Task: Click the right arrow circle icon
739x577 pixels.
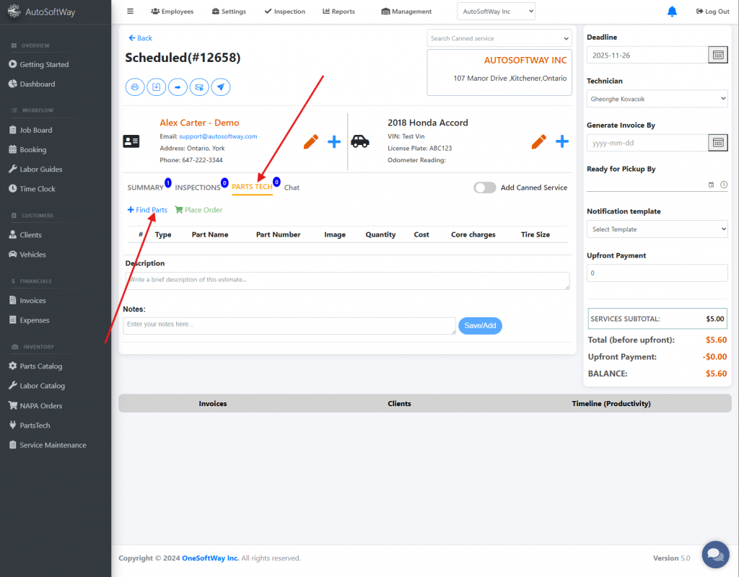Action: [178, 87]
